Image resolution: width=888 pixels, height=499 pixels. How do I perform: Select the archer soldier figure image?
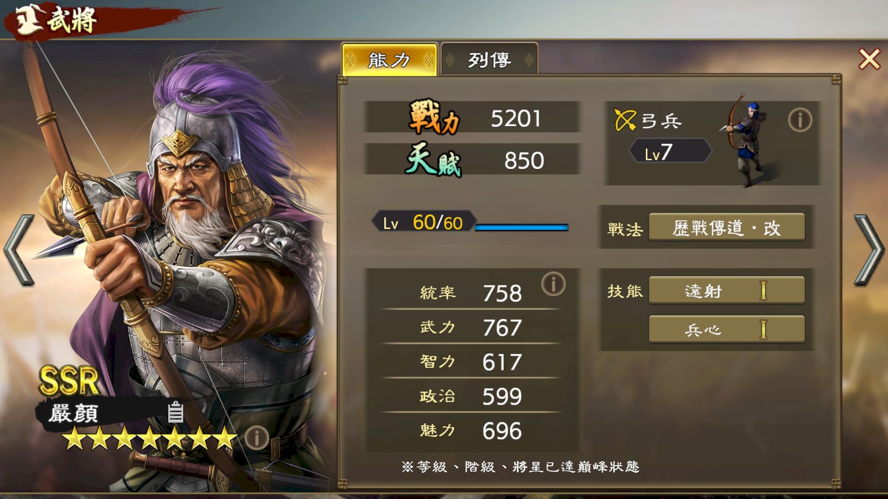tap(746, 141)
